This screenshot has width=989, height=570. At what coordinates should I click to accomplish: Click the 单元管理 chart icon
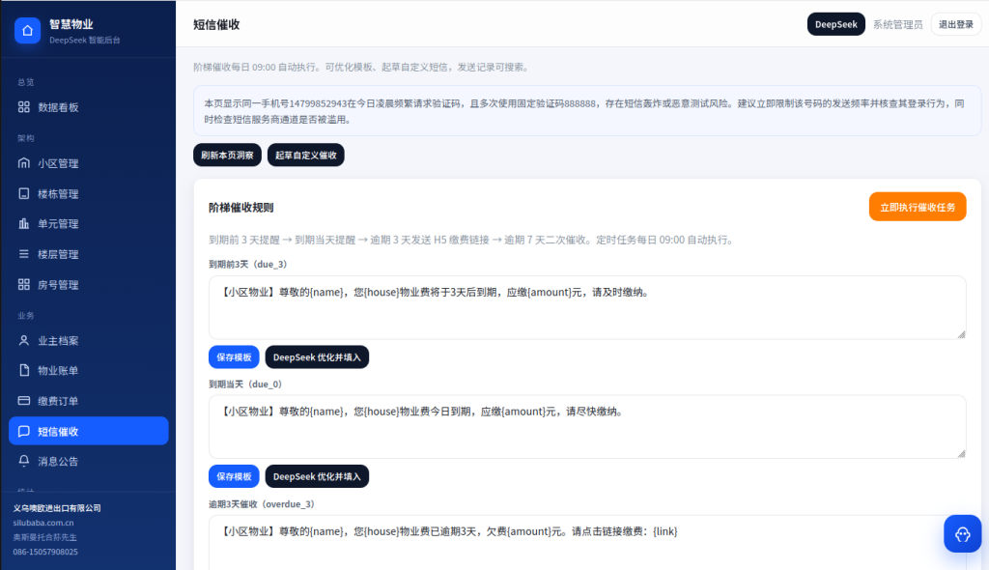pos(24,224)
